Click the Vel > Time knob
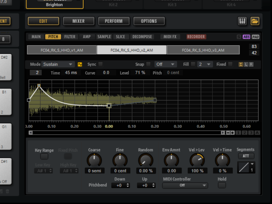Screen dimensions: 272x204 coord(222,160)
